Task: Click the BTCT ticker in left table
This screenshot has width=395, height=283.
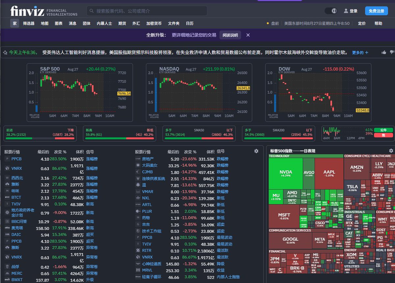Action: (x=16, y=197)
